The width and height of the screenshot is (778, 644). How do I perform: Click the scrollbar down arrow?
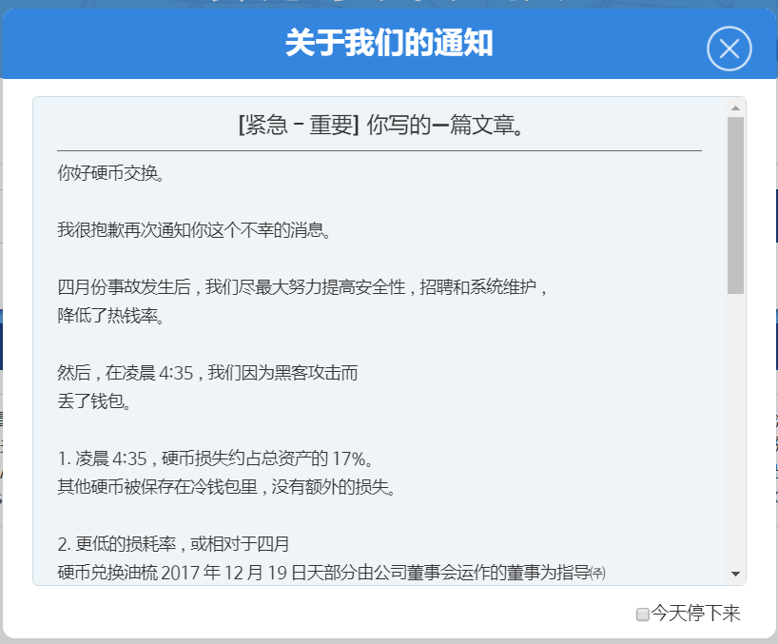pyautogui.click(x=735, y=574)
